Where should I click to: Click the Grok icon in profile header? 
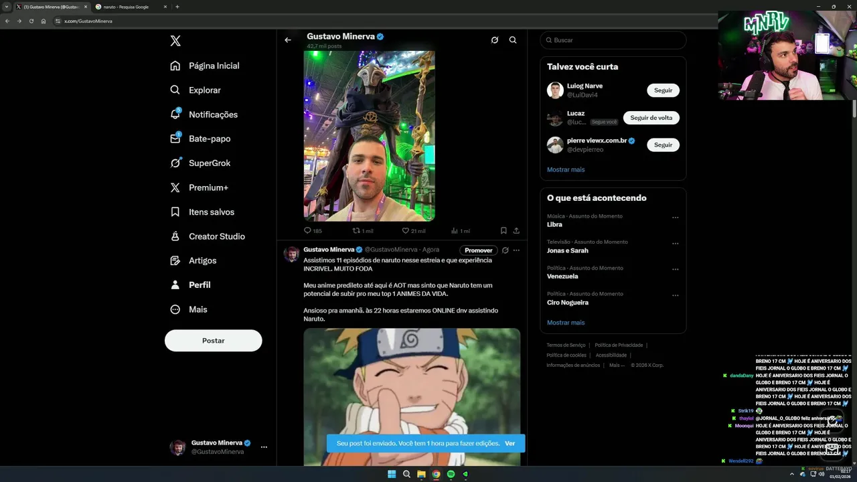tap(495, 40)
